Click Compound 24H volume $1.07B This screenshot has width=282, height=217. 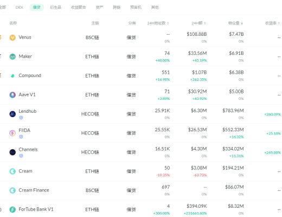coord(200,73)
